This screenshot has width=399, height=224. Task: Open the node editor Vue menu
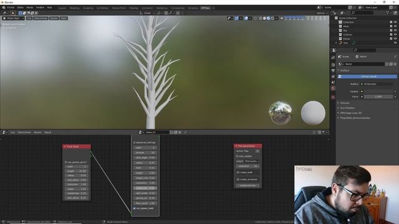(x=12, y=133)
